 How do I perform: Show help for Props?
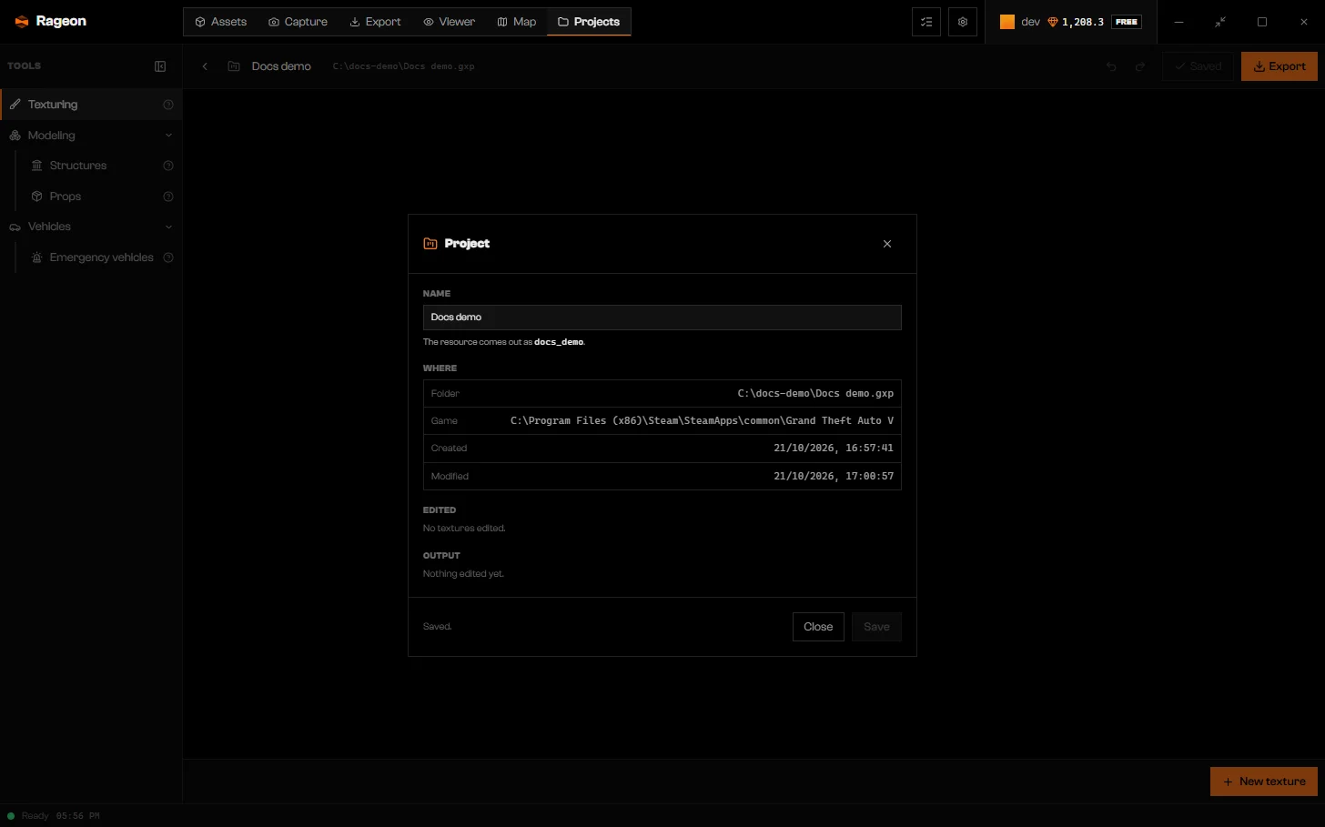coord(168,197)
